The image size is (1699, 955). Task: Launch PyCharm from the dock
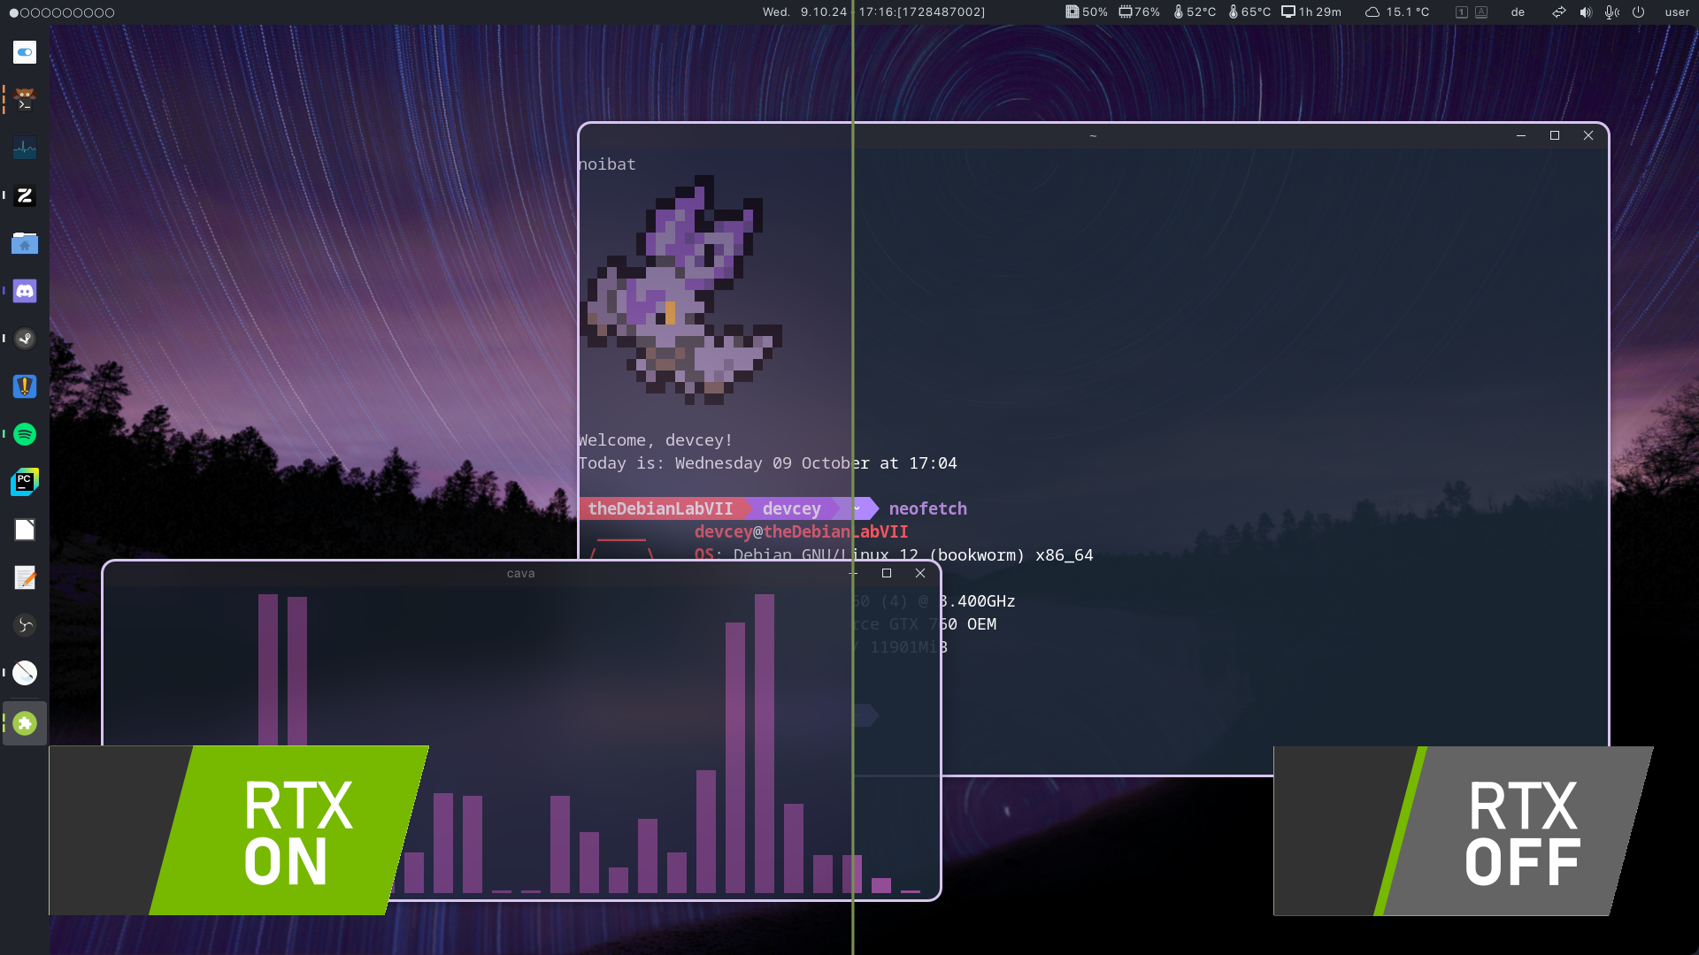point(25,482)
